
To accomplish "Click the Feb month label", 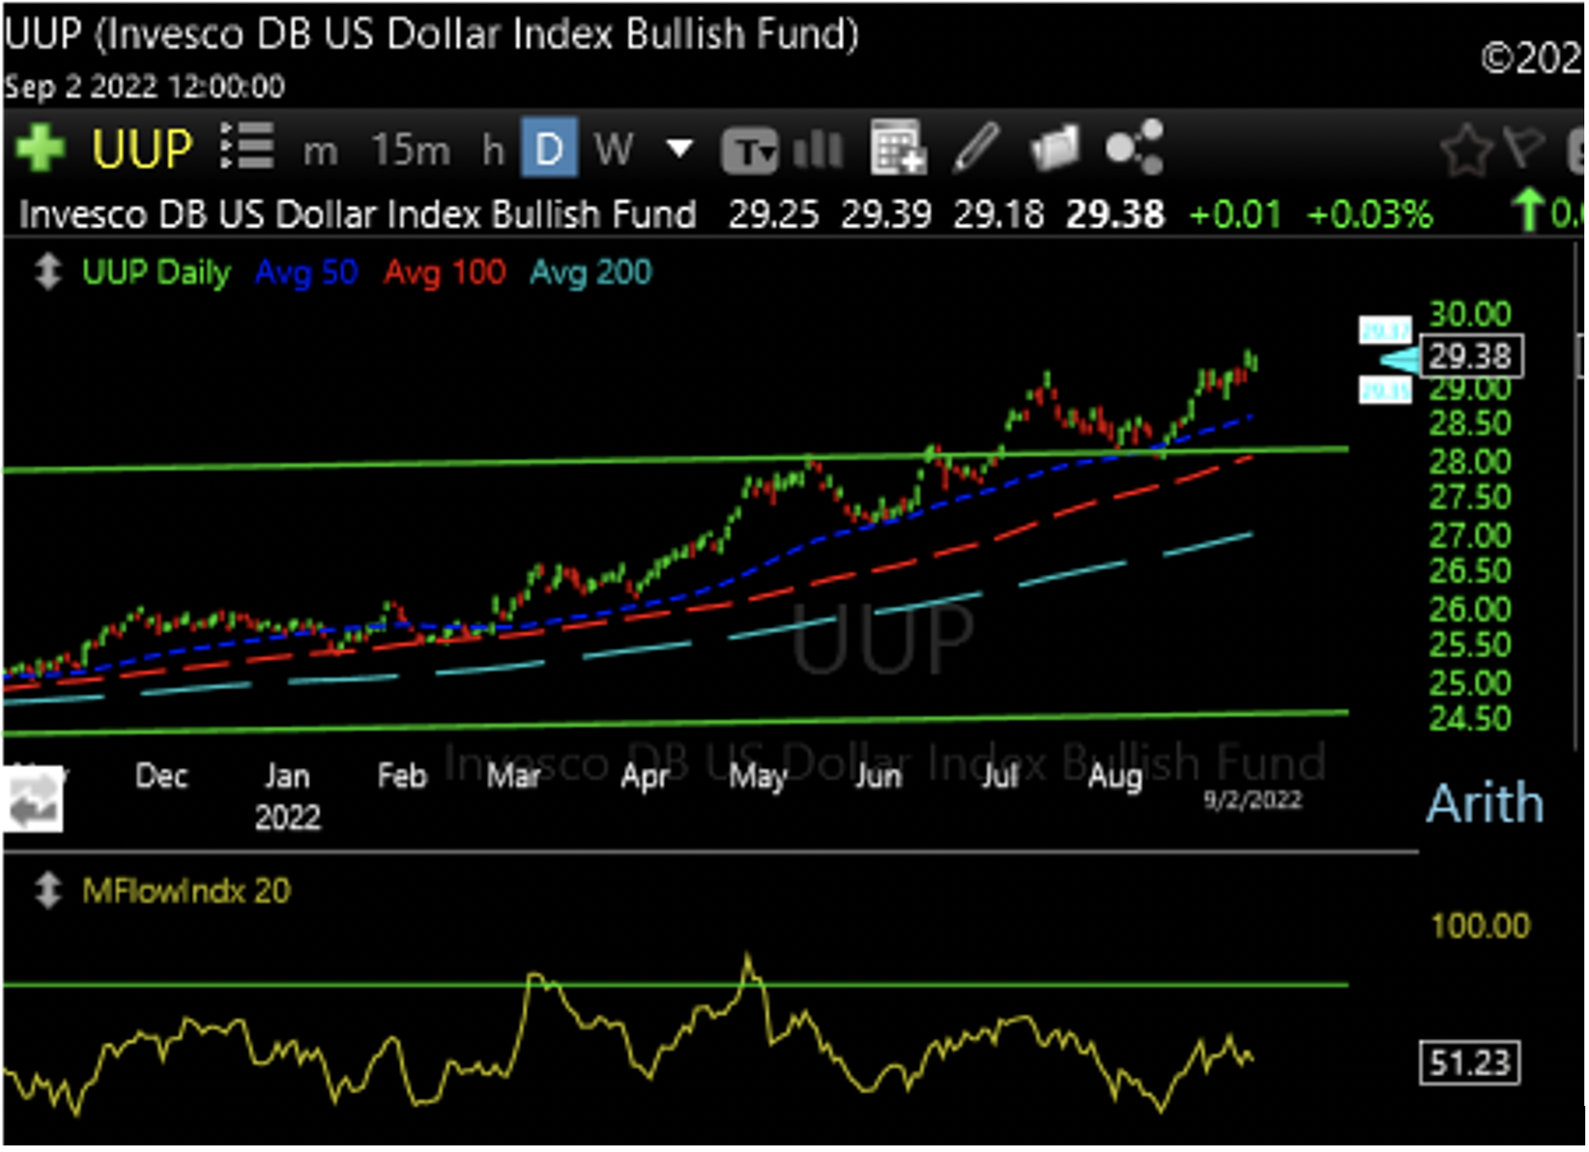I will 402,776.
